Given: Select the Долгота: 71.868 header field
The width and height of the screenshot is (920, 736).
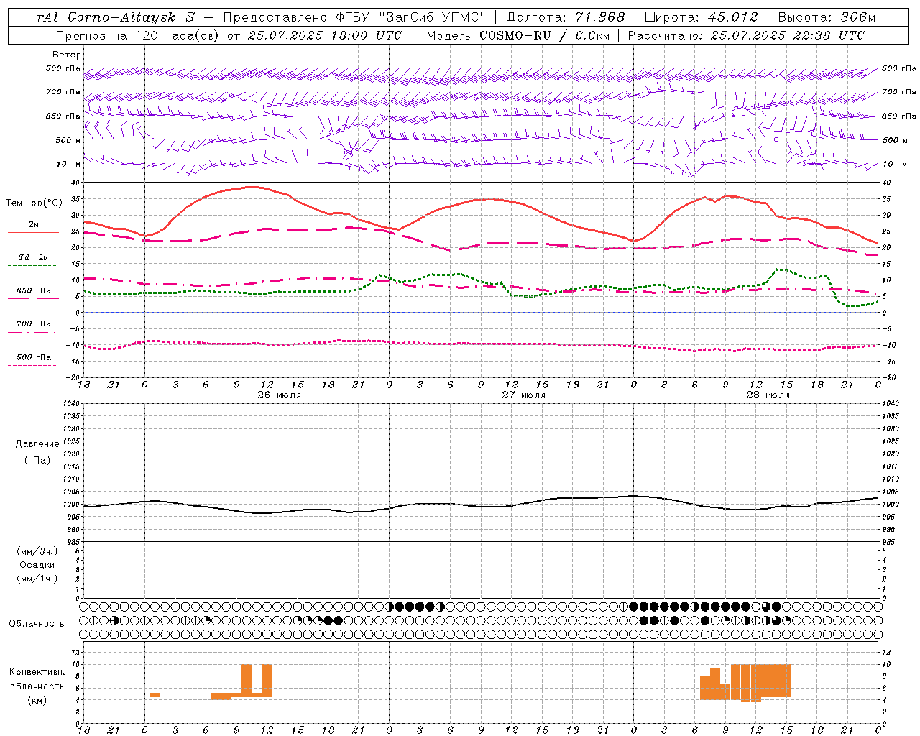Looking at the screenshot, I should (x=566, y=17).
